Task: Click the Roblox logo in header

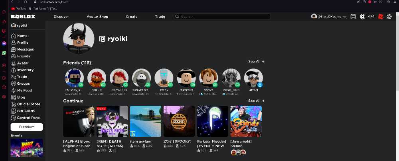Action: click(23, 17)
